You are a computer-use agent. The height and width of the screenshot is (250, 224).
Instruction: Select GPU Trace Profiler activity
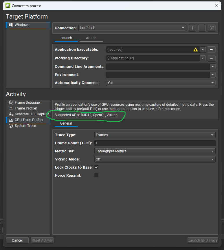28,120
